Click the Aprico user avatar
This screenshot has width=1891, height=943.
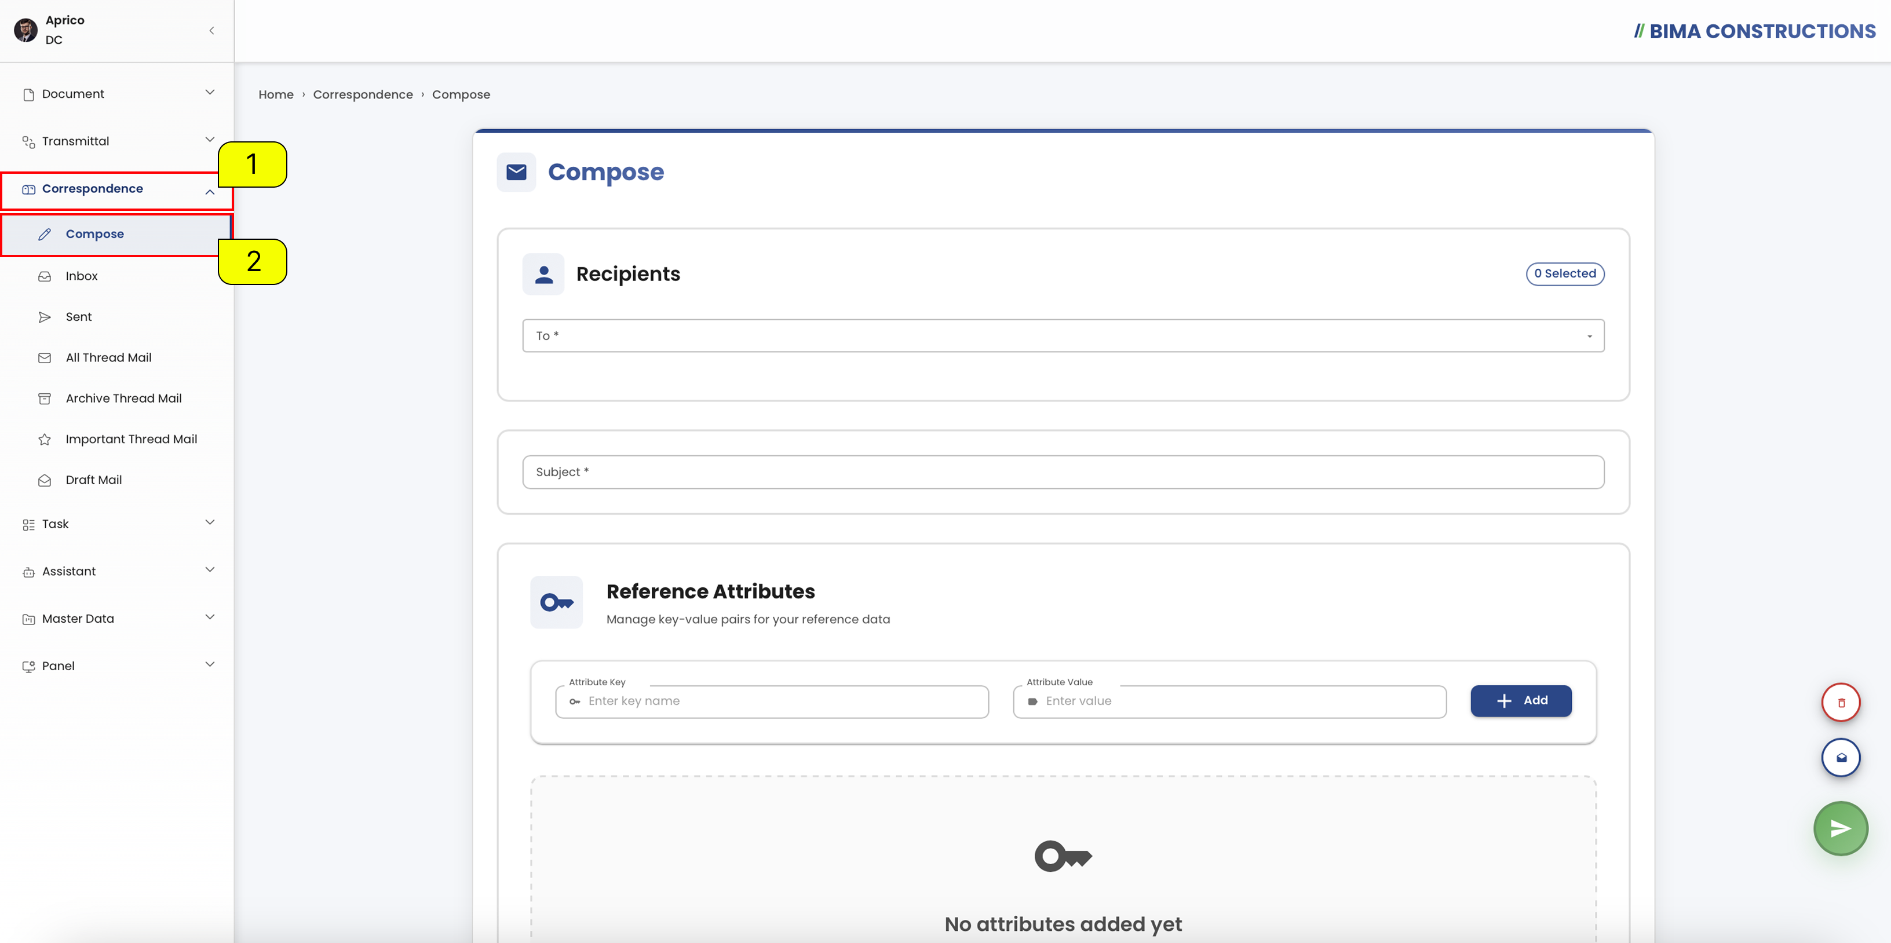coord(25,30)
